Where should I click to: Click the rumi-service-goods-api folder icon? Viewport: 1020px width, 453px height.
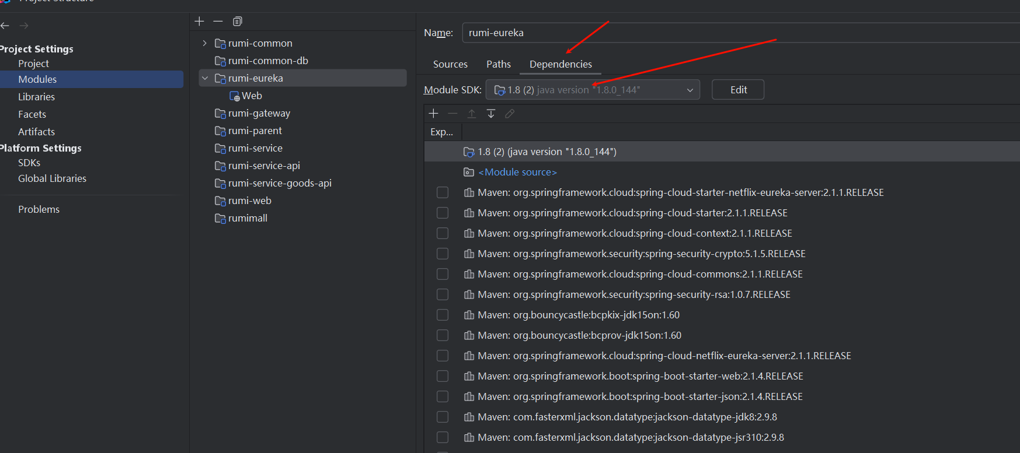tap(220, 184)
